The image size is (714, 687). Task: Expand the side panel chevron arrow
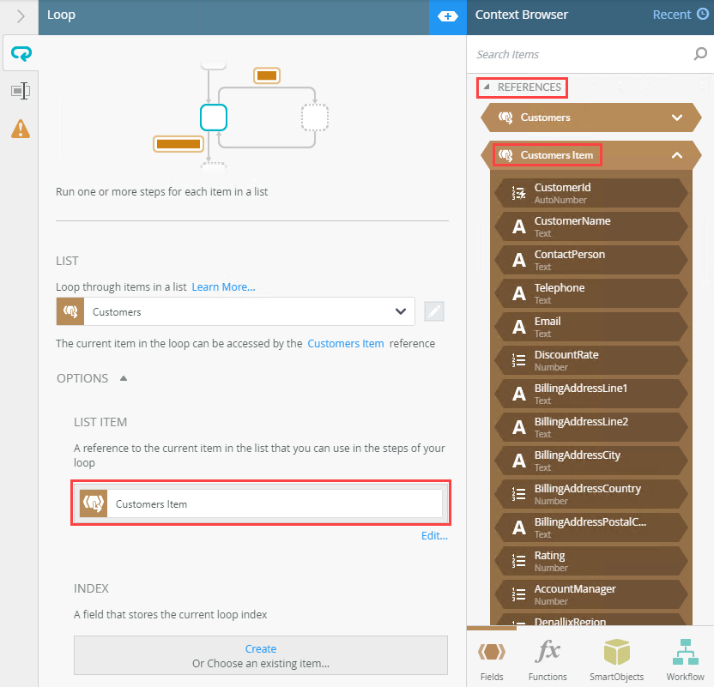pos(21,17)
